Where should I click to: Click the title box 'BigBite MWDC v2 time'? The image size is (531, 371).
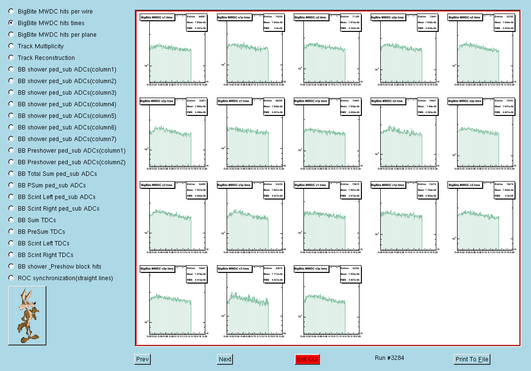(x=465, y=185)
